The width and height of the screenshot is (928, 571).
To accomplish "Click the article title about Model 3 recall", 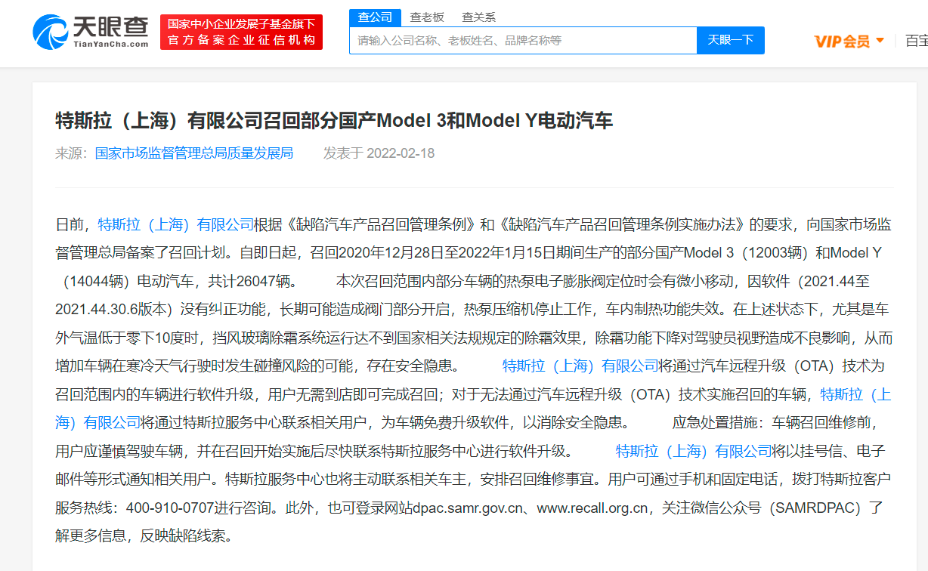I will [x=334, y=120].
